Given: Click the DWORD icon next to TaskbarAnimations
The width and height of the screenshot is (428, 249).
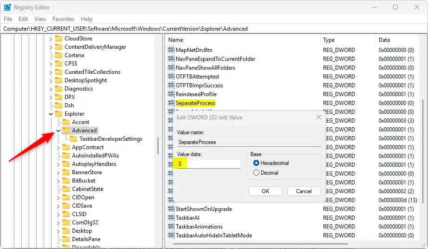Looking at the screenshot, I should [171, 226].
